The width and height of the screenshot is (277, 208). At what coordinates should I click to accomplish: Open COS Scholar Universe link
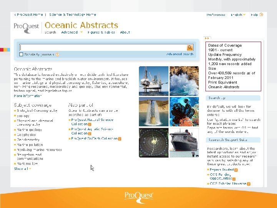228,183
